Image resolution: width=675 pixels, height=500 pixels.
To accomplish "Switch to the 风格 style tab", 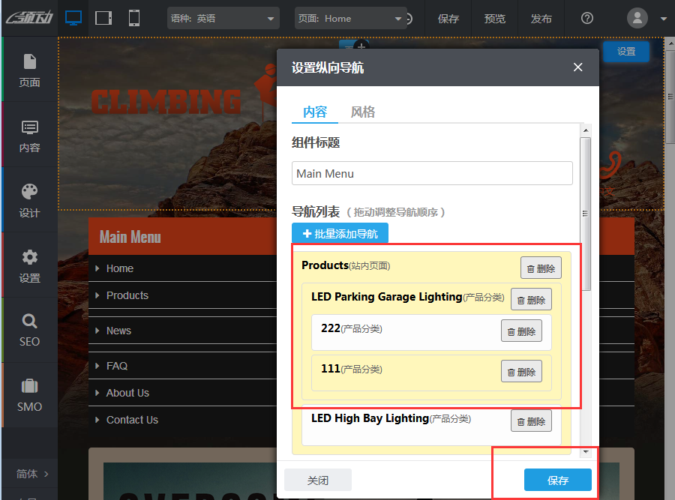I will 363,112.
